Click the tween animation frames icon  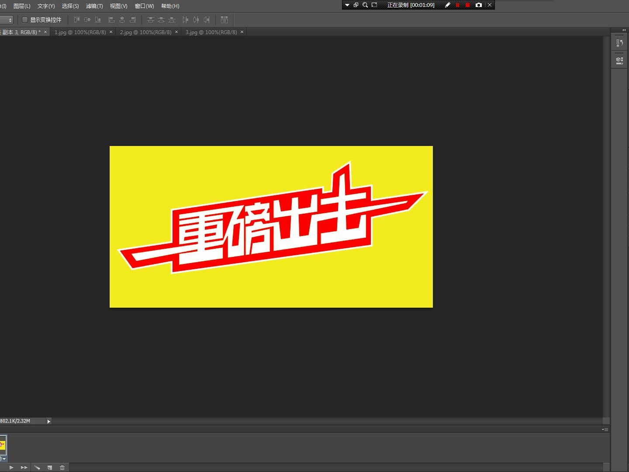(x=37, y=467)
